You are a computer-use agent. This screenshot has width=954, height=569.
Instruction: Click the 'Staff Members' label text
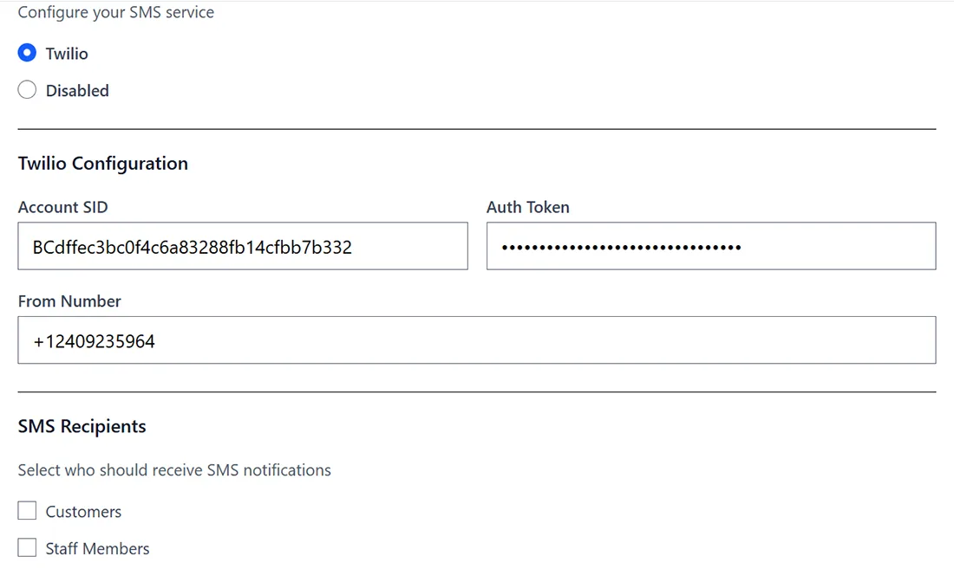pyautogui.click(x=97, y=549)
